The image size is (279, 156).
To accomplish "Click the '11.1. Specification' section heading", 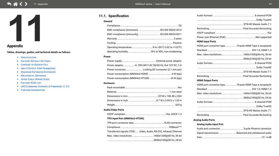I will (114, 16).
